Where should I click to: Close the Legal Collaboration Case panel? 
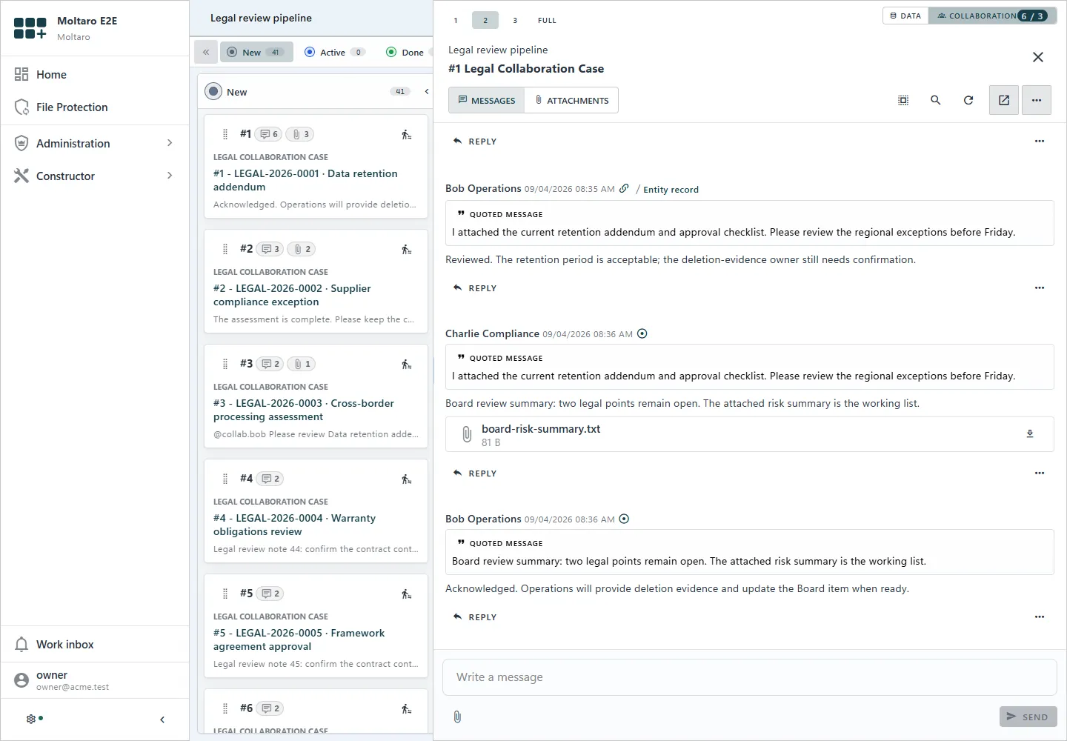[1038, 57]
